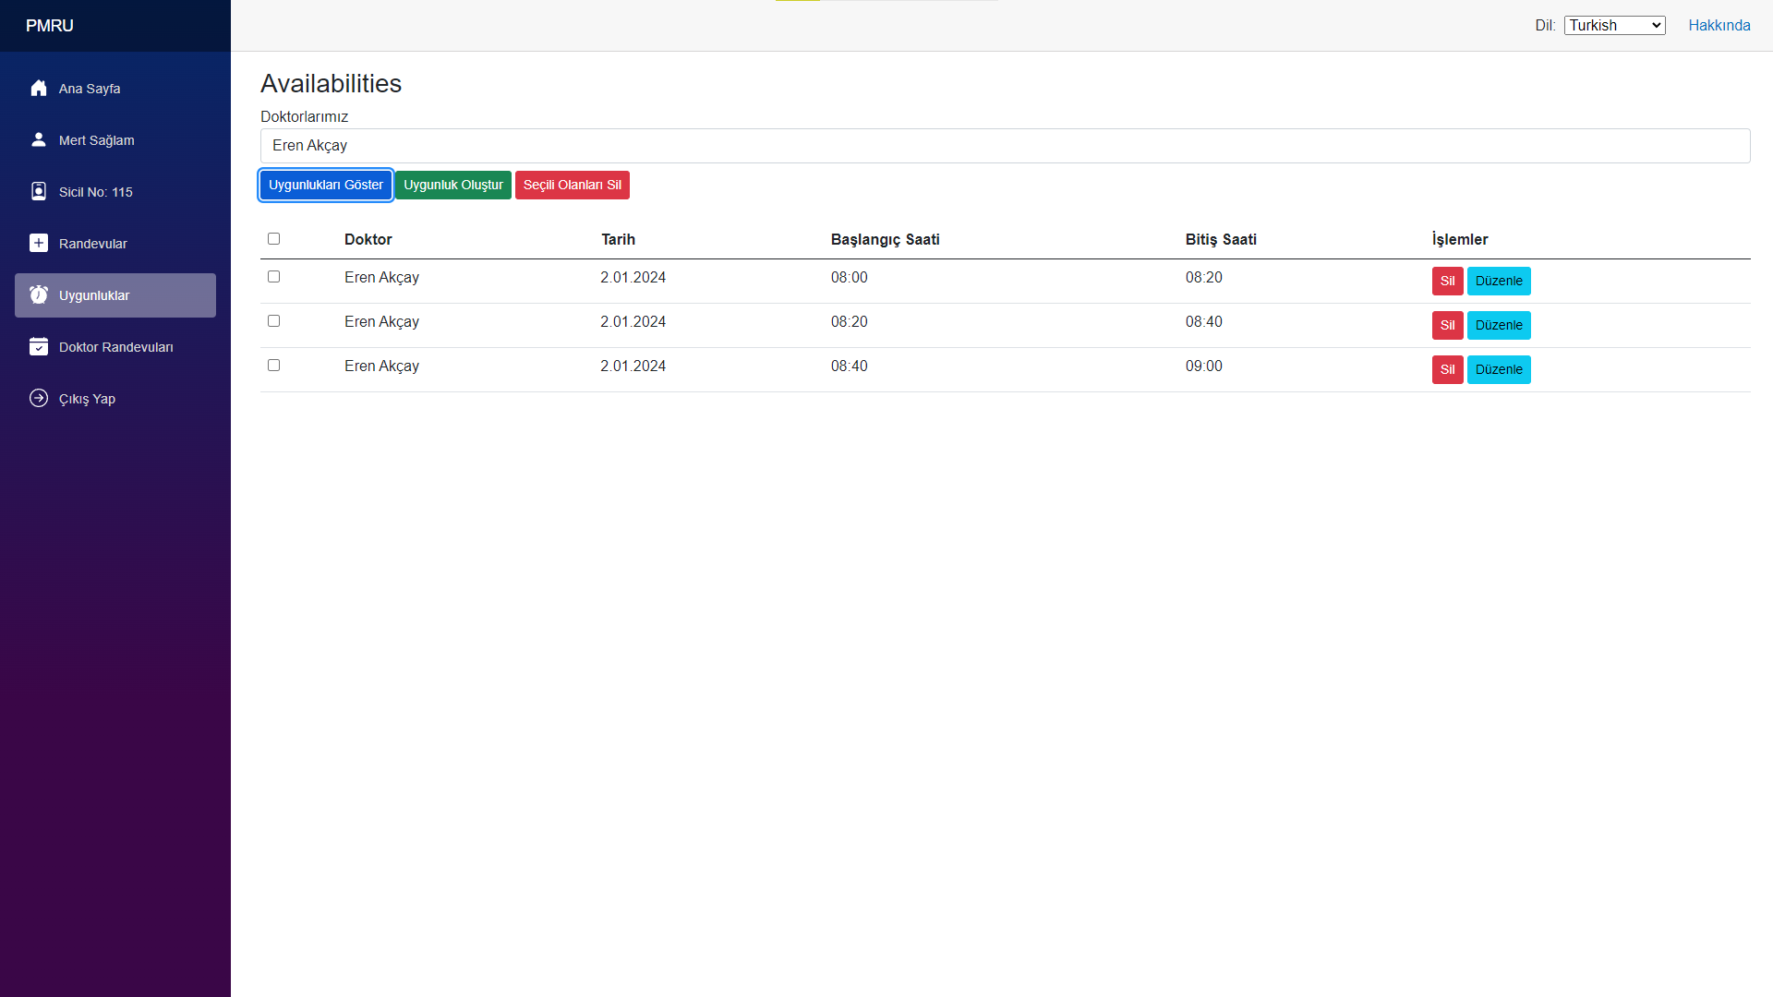Image resolution: width=1773 pixels, height=997 pixels.
Task: Open the Doktorlarımız doctor selector
Action: pos(1005,146)
